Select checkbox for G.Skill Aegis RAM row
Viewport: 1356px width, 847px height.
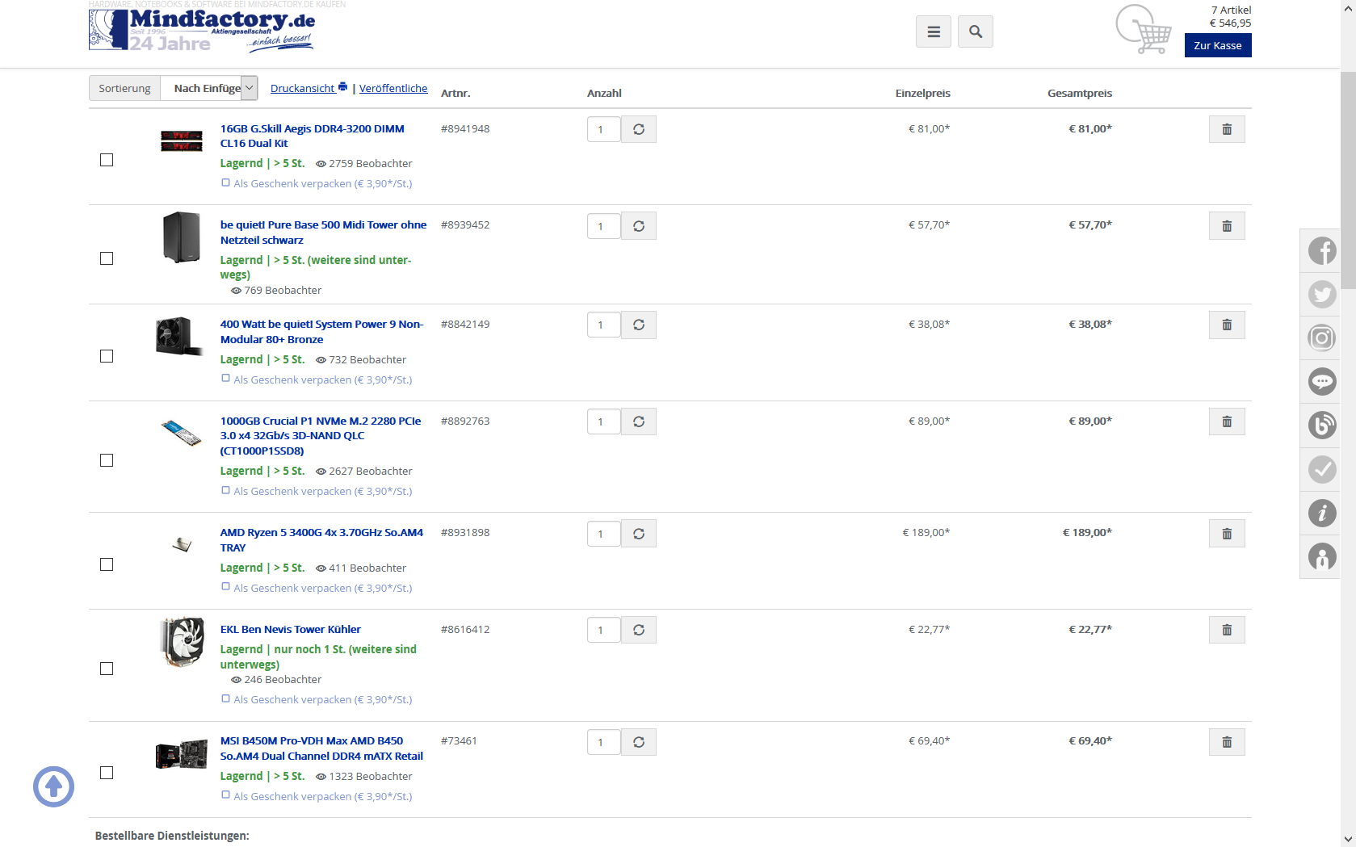(x=107, y=160)
